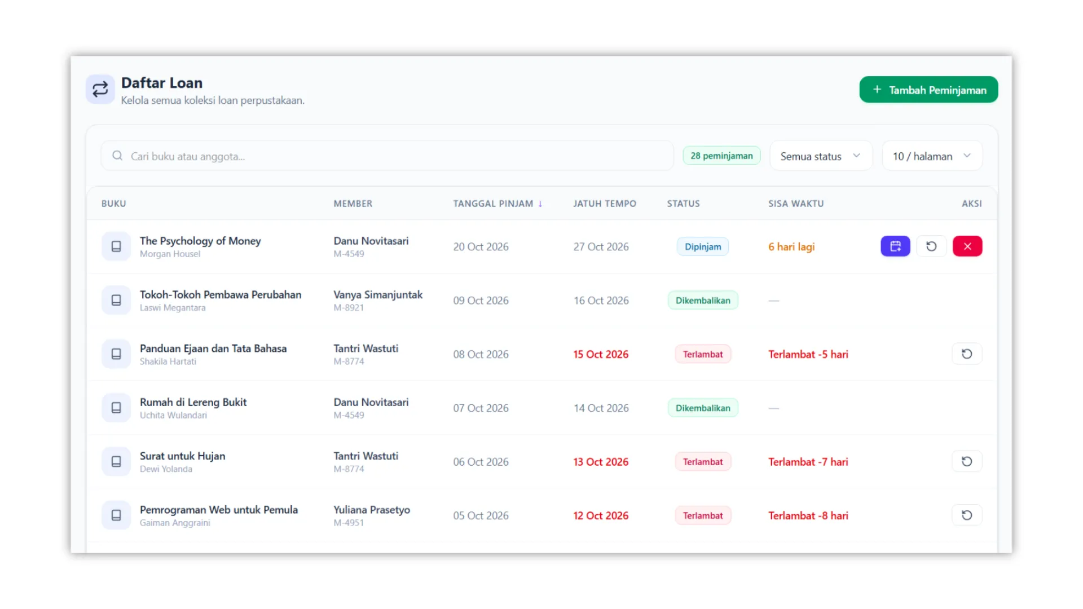The image size is (1083, 609).
Task: Click book icon beside Panduan Ejaan dan Tata Bahasa
Action: tap(116, 354)
